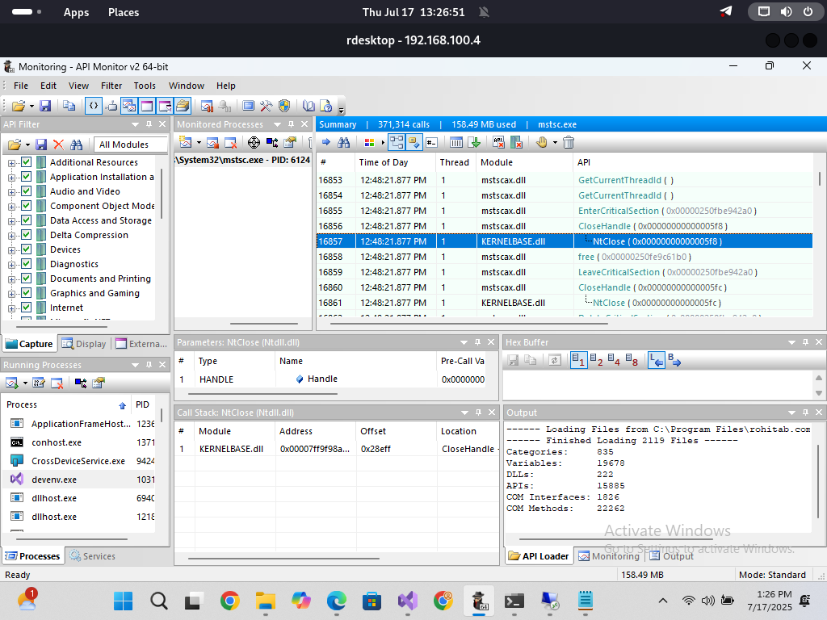Image resolution: width=827 pixels, height=620 pixels.
Task: Toggle call tree view in Summary toolbar
Action: click(396, 142)
